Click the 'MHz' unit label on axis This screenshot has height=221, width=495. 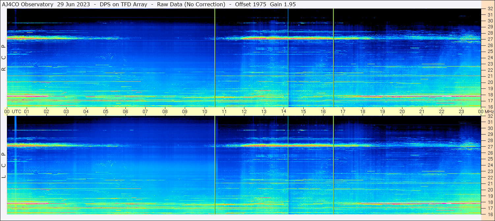pos(489,111)
